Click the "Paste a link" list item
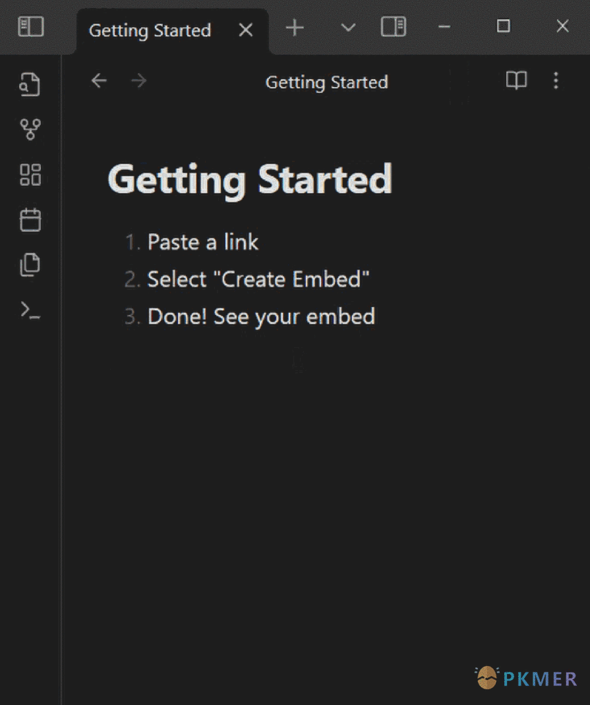 [x=203, y=242]
